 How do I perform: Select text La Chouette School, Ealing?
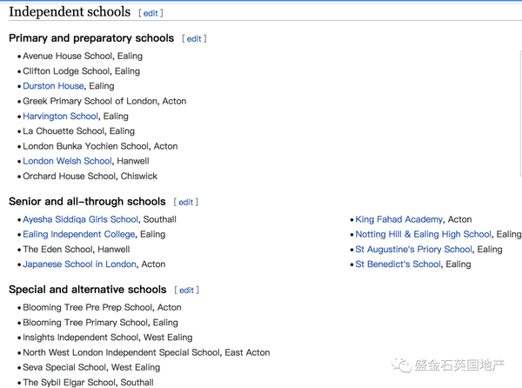tap(78, 131)
